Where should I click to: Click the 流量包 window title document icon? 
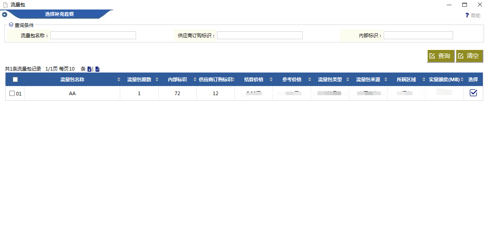(5, 5)
